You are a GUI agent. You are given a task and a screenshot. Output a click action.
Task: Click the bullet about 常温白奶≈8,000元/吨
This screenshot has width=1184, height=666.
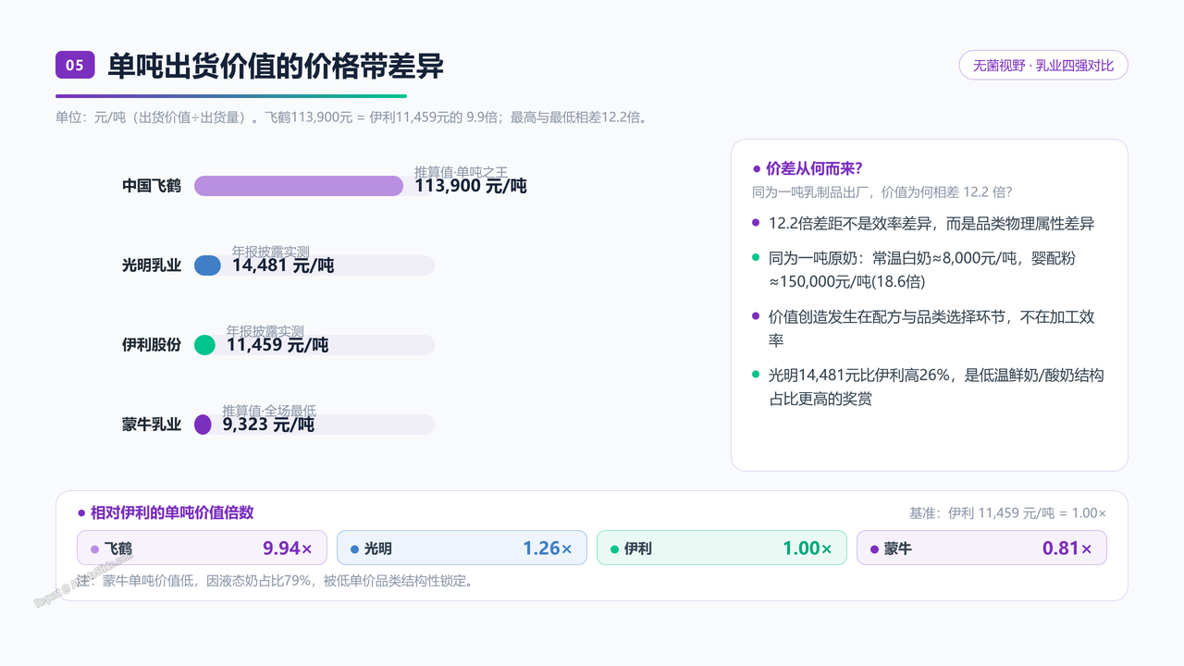922,269
